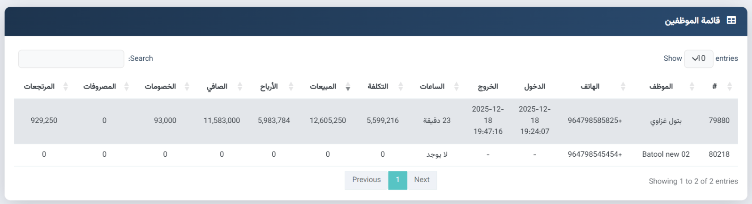This screenshot has height=204, width=752.
Task: Click the Search input field
Action: click(x=71, y=58)
